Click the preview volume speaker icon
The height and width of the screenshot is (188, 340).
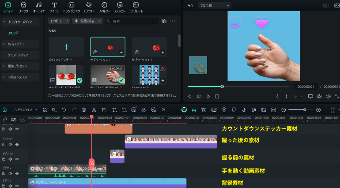(x=329, y=96)
